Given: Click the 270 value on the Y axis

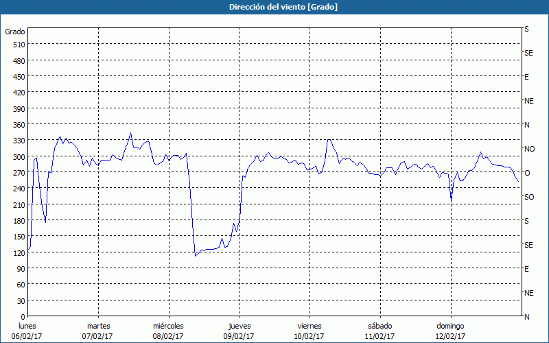Looking at the screenshot, I should coord(19,173).
